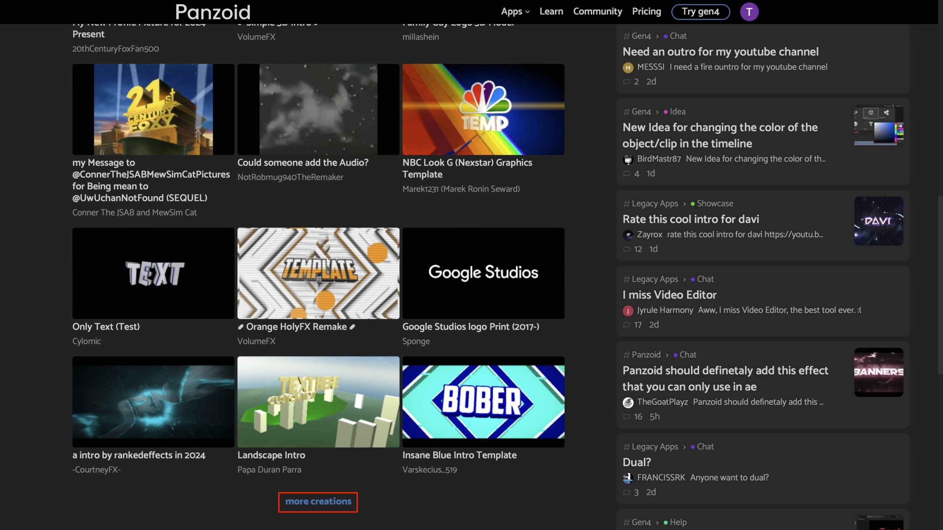Open the purple T profile avatar
The height and width of the screenshot is (530, 943).
749,12
